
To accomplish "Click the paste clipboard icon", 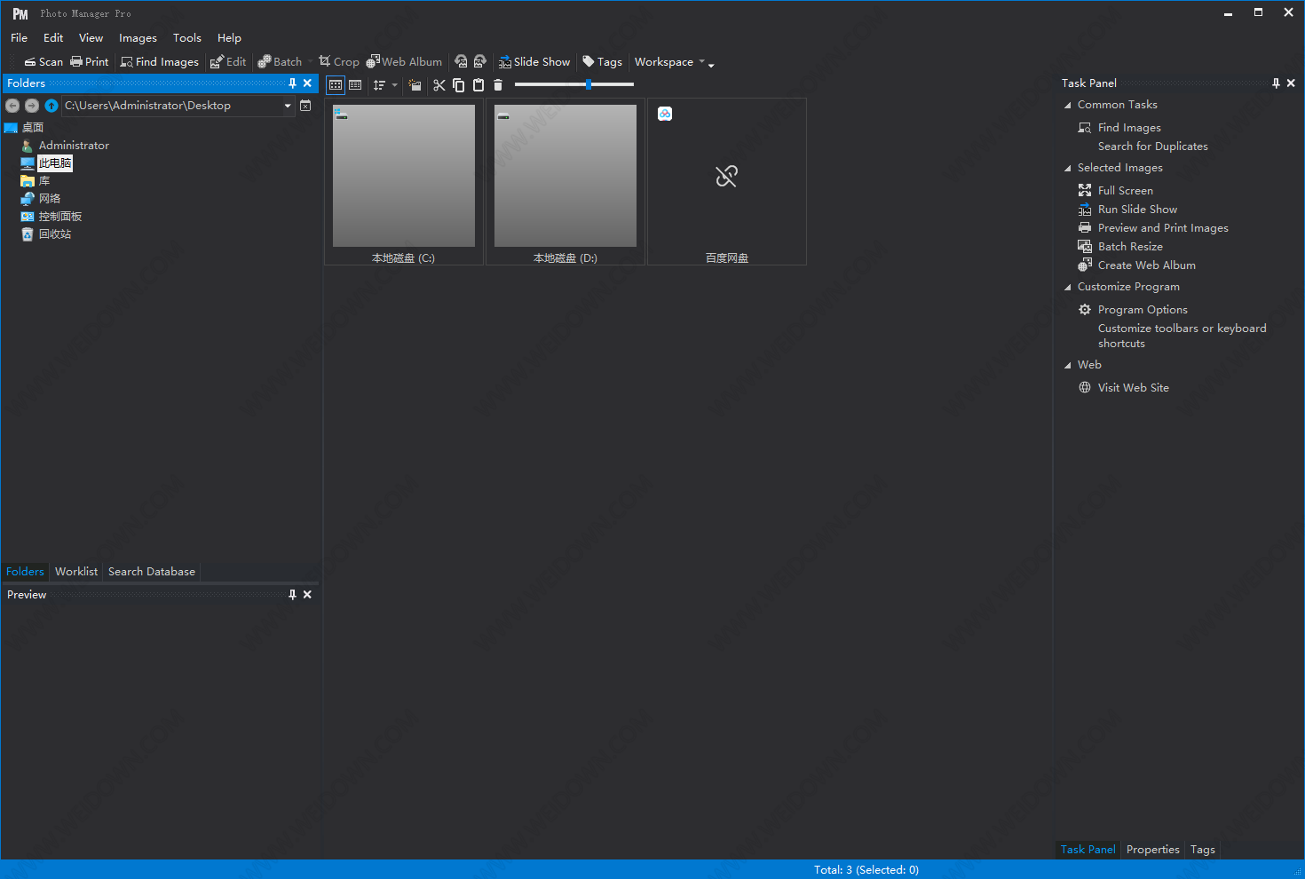I will pyautogui.click(x=478, y=85).
